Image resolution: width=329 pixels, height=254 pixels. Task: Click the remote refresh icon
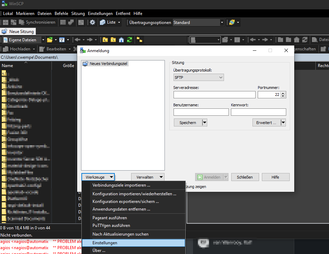tap(305, 40)
